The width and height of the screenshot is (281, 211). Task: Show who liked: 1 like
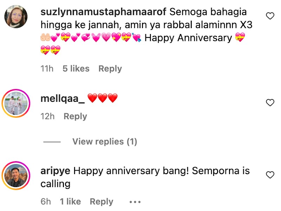pyautogui.click(x=70, y=202)
